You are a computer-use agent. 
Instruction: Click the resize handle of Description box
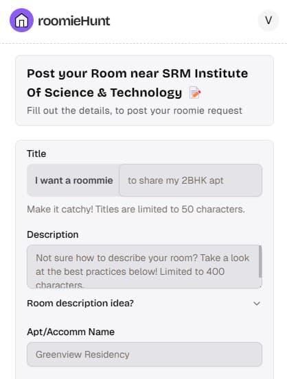pyautogui.click(x=260, y=286)
